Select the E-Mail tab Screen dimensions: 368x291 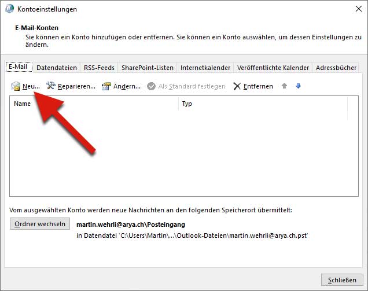[x=18, y=67]
